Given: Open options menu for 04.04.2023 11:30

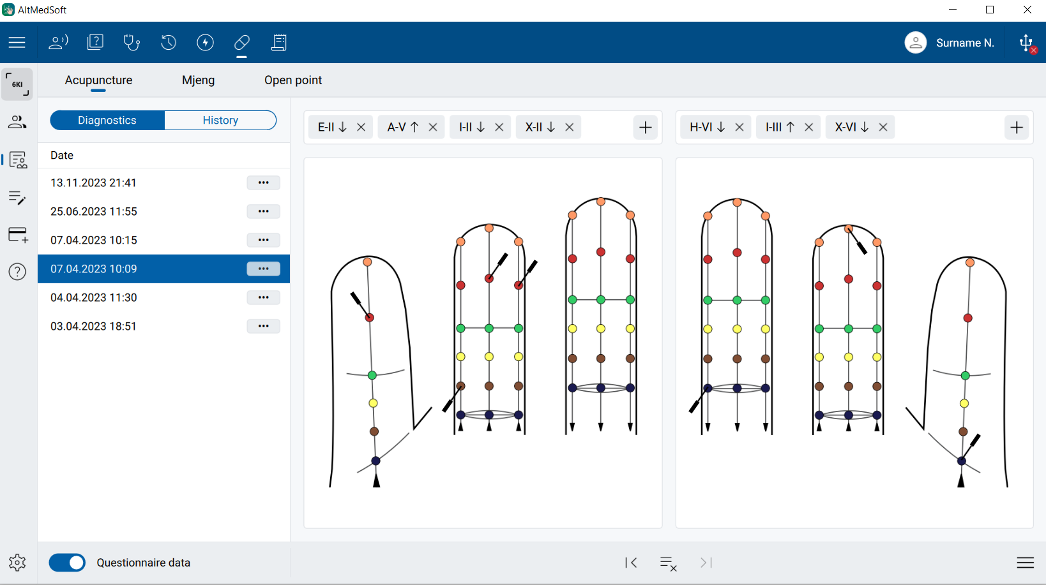Looking at the screenshot, I should tap(263, 298).
